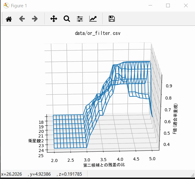Select the x-axis label 第二候補との残差の比
This screenshot has width=195, height=179.
point(104,165)
